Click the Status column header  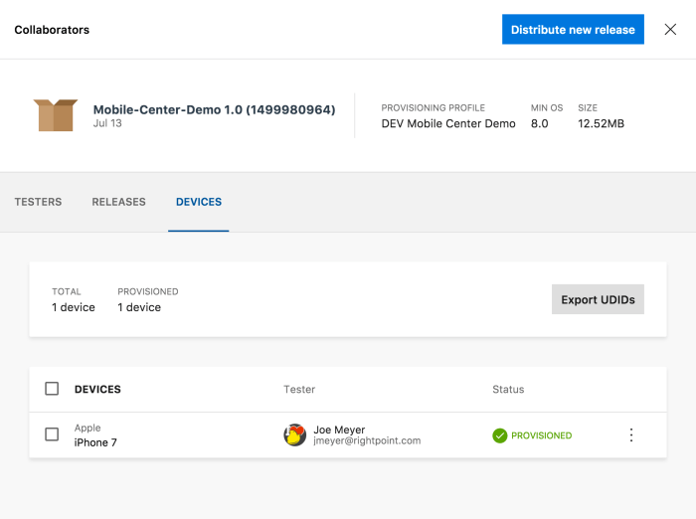pyautogui.click(x=508, y=390)
